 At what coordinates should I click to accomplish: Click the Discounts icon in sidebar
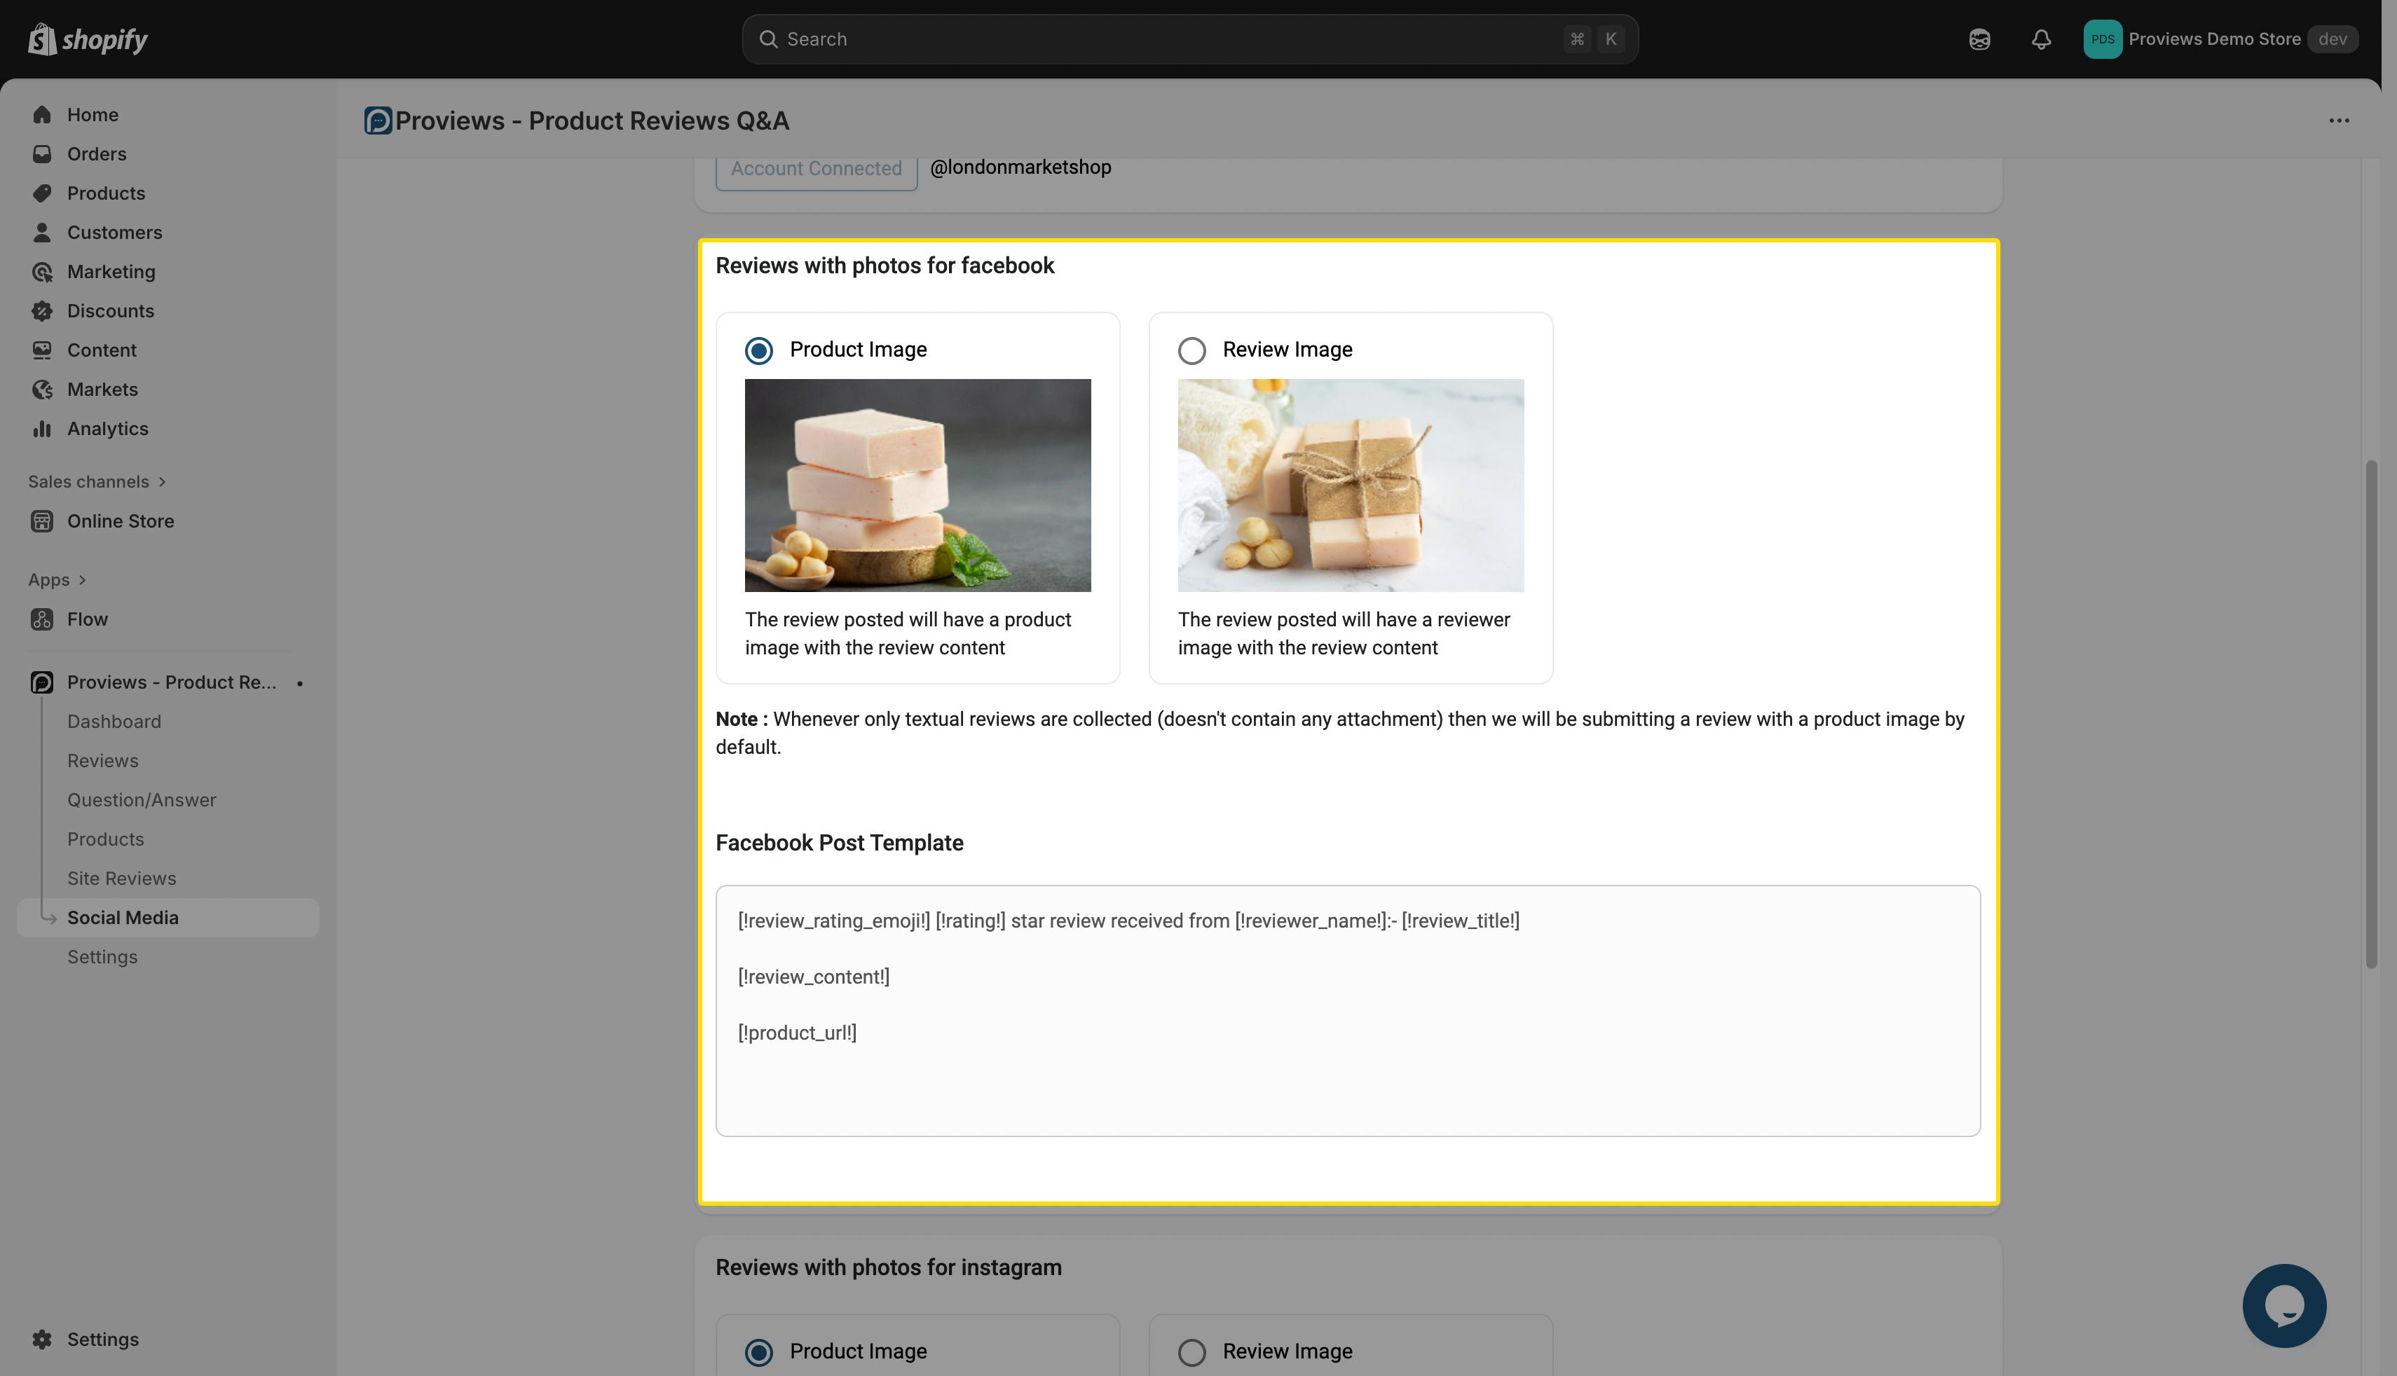coord(41,311)
